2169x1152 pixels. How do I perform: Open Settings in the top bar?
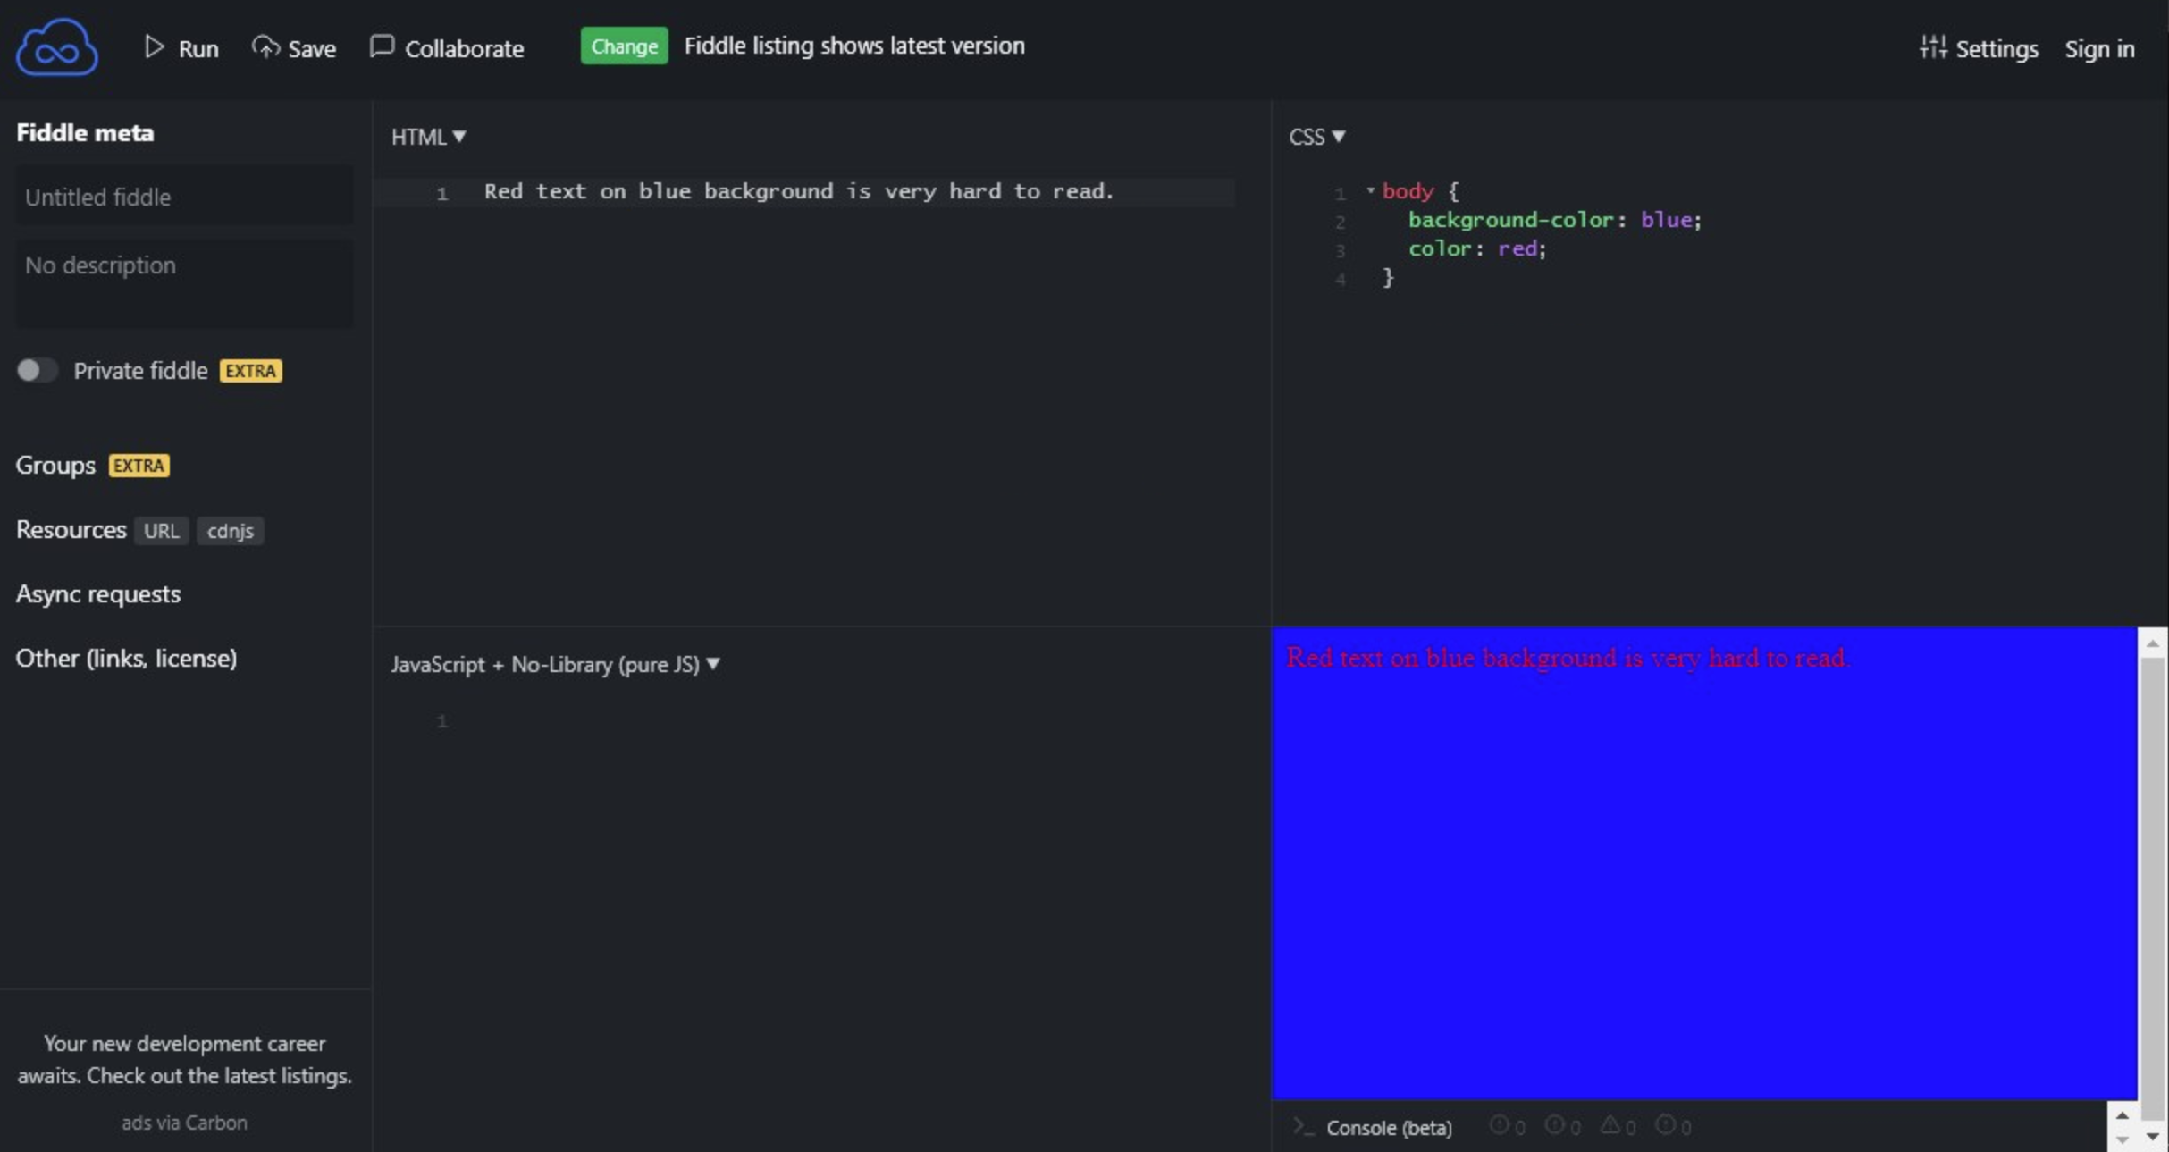(1979, 48)
